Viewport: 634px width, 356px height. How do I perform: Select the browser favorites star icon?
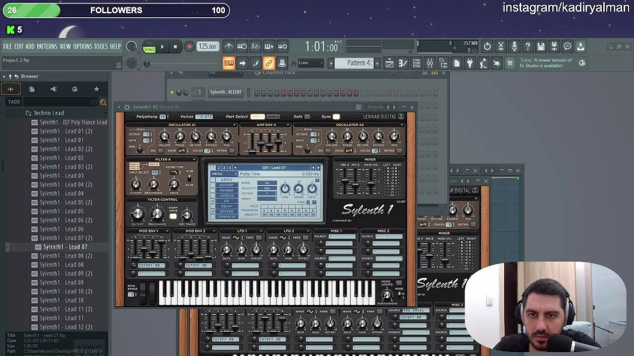[x=97, y=89]
